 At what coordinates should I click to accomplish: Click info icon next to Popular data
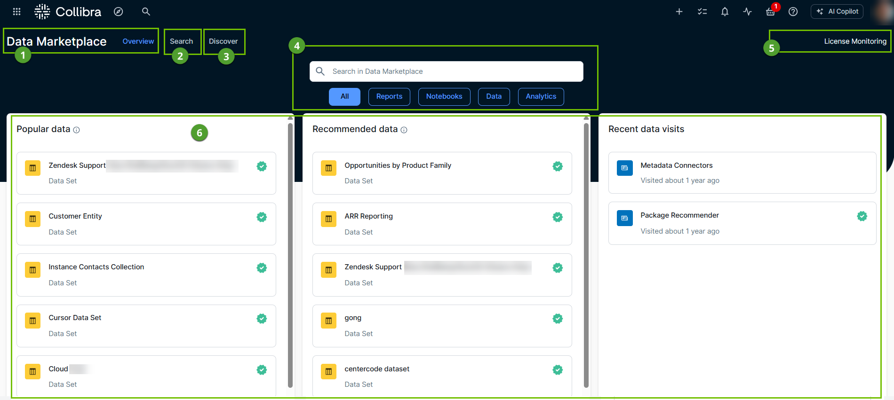coord(76,130)
